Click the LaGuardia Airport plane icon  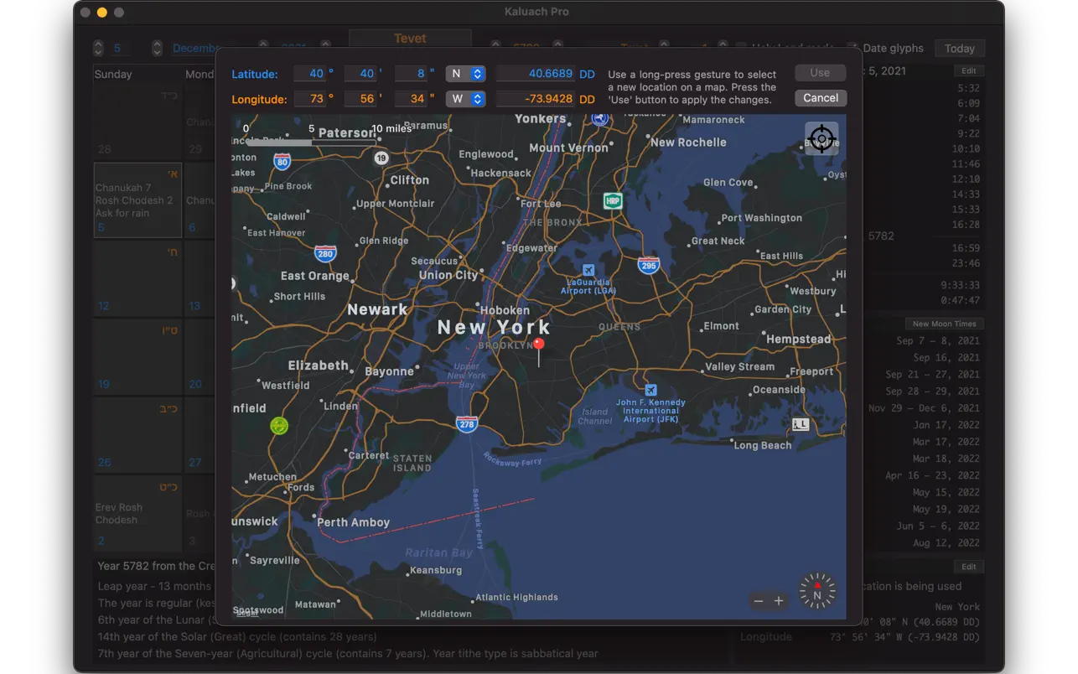pos(588,270)
